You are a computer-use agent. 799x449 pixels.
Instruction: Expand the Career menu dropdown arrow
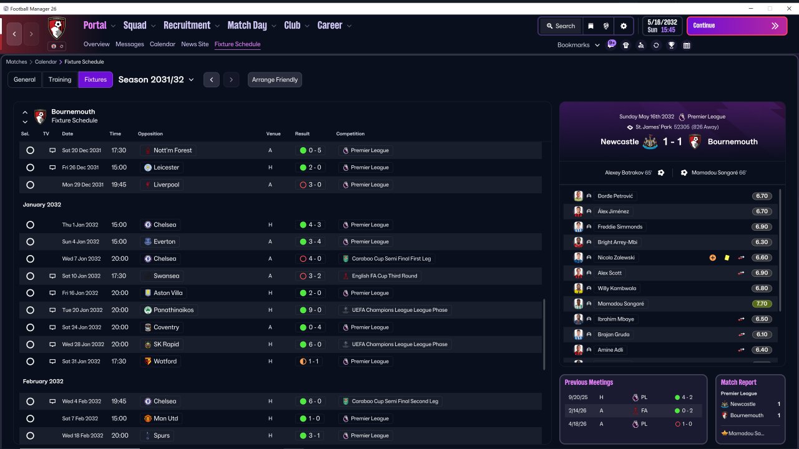pyautogui.click(x=349, y=26)
